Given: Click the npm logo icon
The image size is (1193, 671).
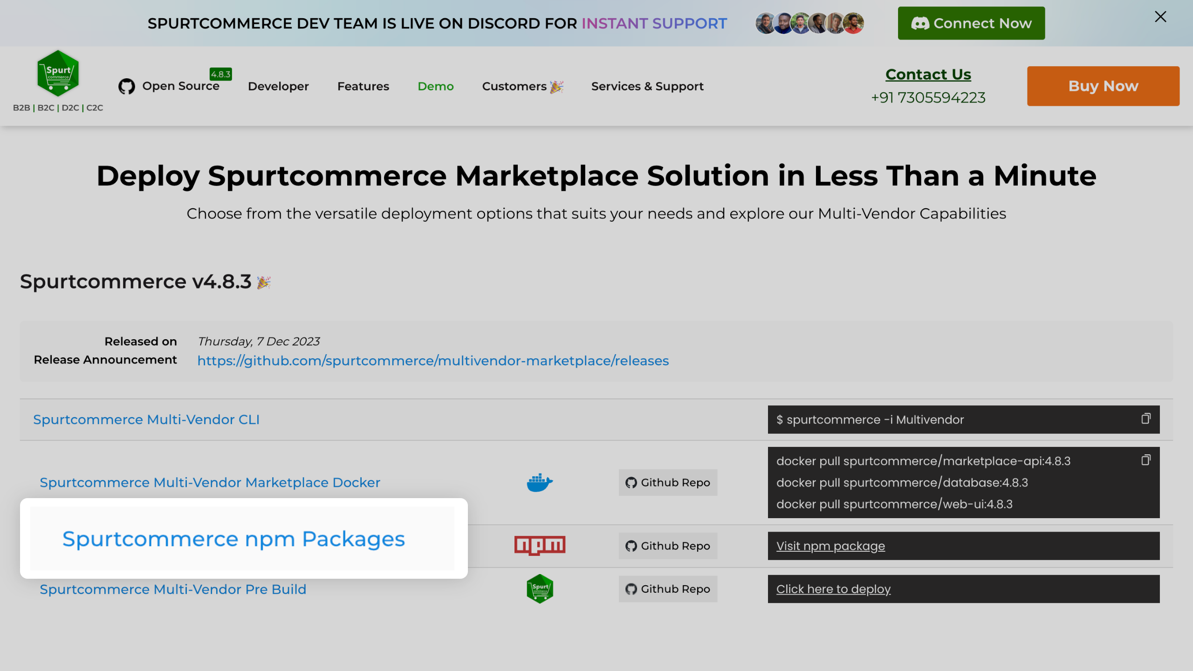Looking at the screenshot, I should coord(539,545).
